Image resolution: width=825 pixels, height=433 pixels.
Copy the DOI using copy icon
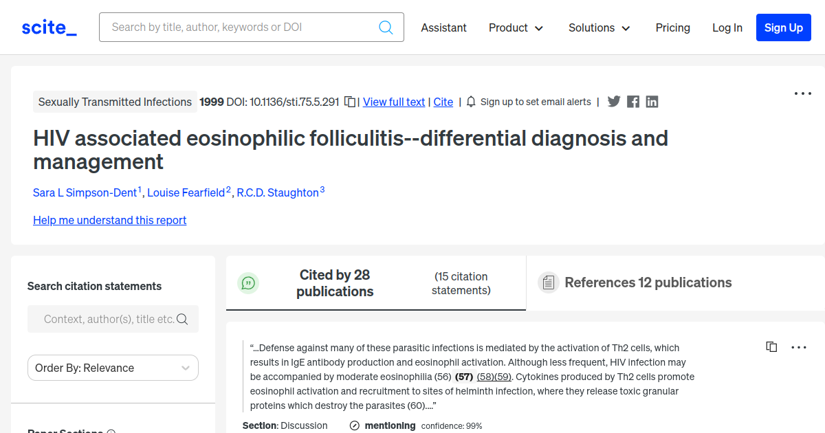pyautogui.click(x=350, y=102)
